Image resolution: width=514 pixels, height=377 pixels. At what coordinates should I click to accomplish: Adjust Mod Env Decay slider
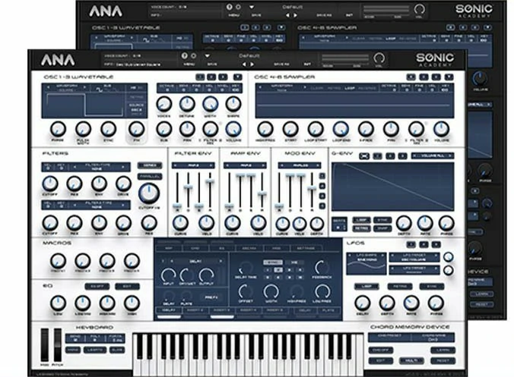click(290, 176)
